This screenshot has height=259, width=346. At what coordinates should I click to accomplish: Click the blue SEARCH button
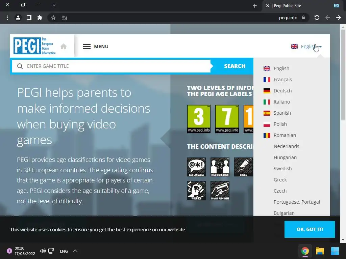234,66
